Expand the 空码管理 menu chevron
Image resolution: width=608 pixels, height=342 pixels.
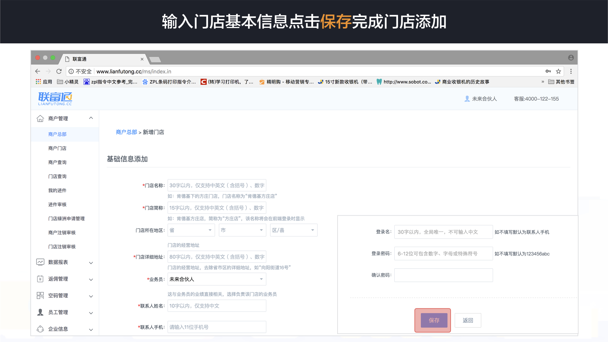tap(91, 296)
